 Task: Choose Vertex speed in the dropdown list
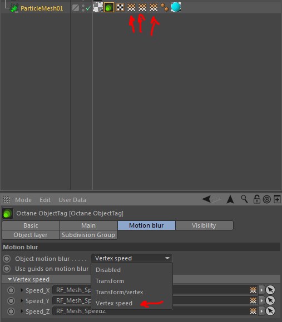click(x=132, y=303)
